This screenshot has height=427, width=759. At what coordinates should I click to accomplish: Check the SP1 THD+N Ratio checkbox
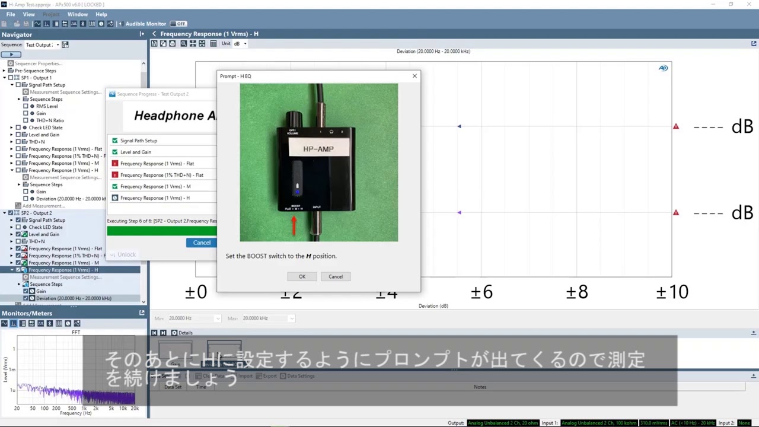pos(25,120)
